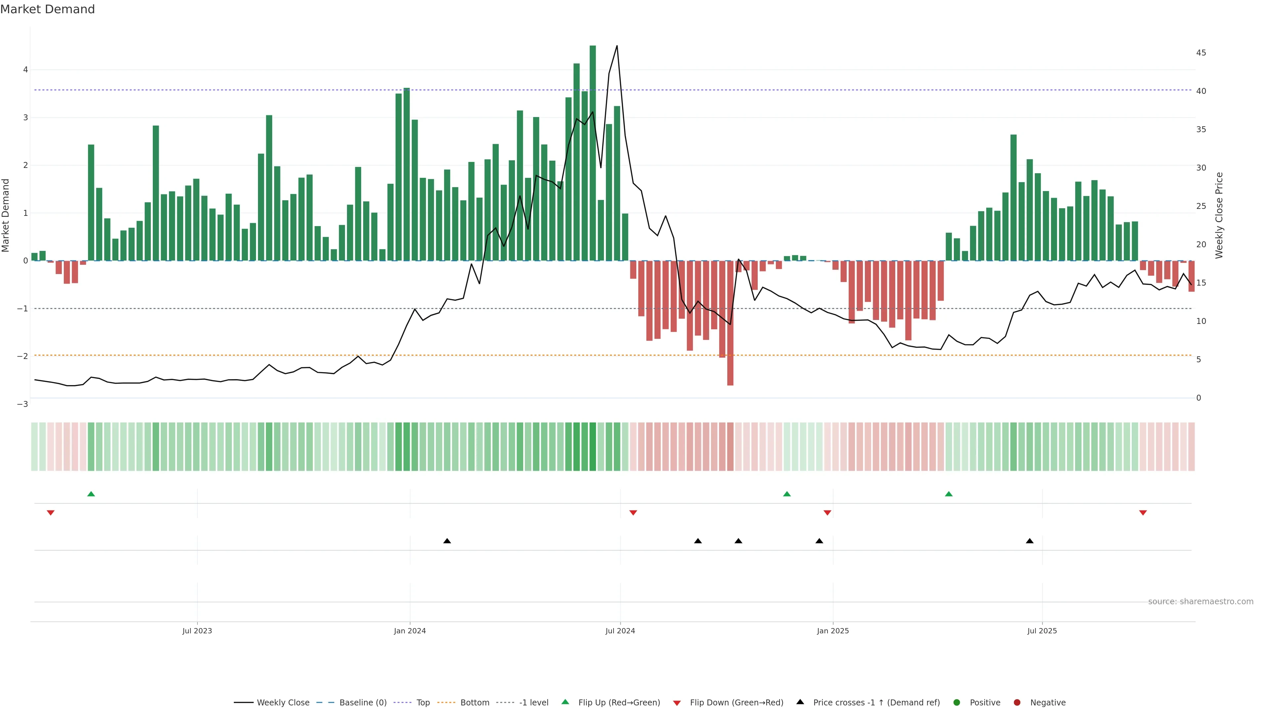Image resolution: width=1270 pixels, height=714 pixels.
Task: Click the black Price crosses legend triangle
Action: [x=800, y=702]
